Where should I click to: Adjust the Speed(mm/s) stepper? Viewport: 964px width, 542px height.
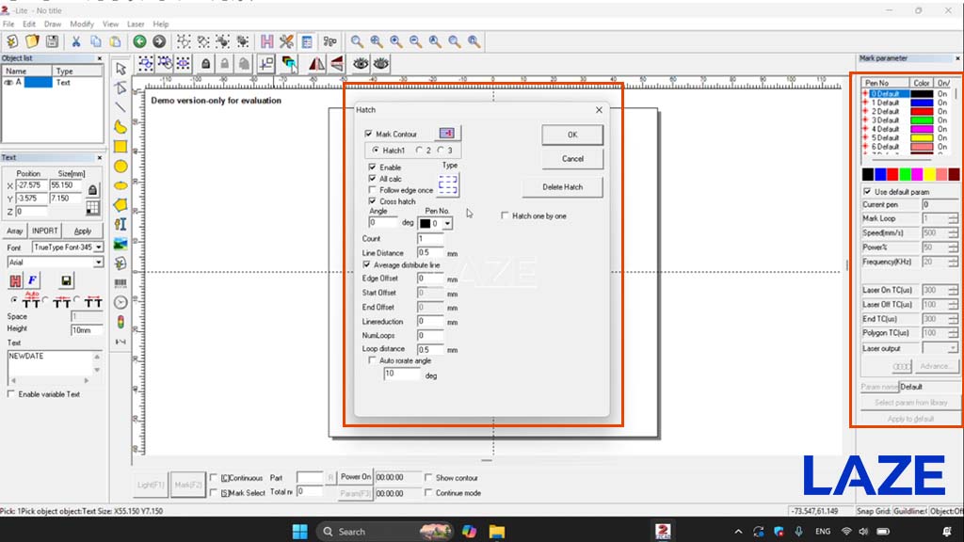[x=953, y=233]
